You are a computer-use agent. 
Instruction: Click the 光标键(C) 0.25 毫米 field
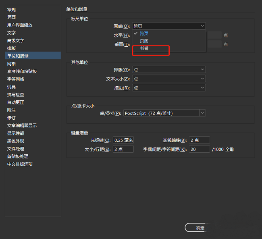[123, 140]
